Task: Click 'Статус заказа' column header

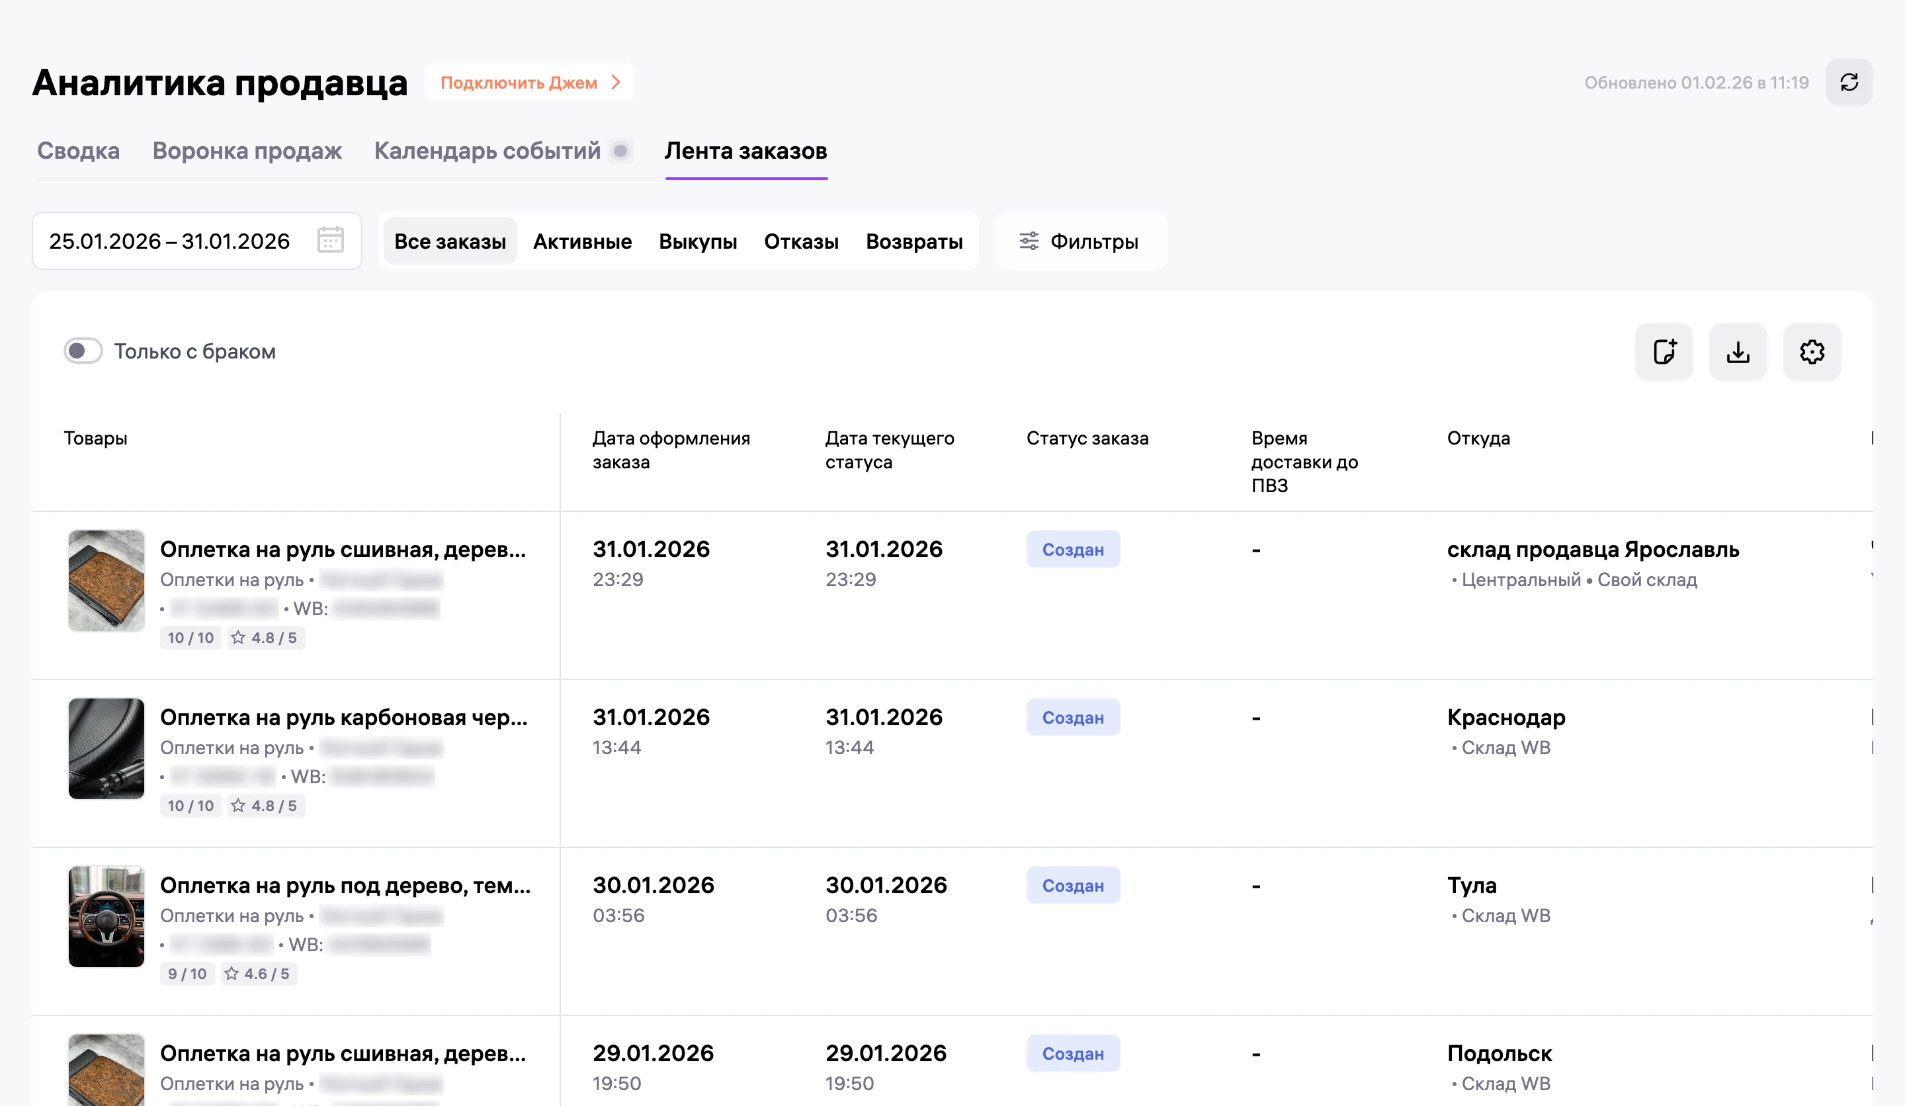Action: pos(1087,438)
